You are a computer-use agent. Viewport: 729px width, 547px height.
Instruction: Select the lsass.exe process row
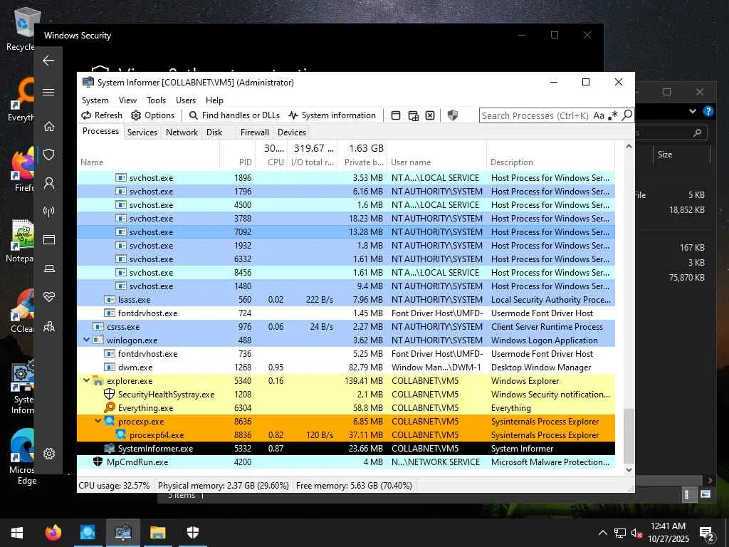click(346, 300)
